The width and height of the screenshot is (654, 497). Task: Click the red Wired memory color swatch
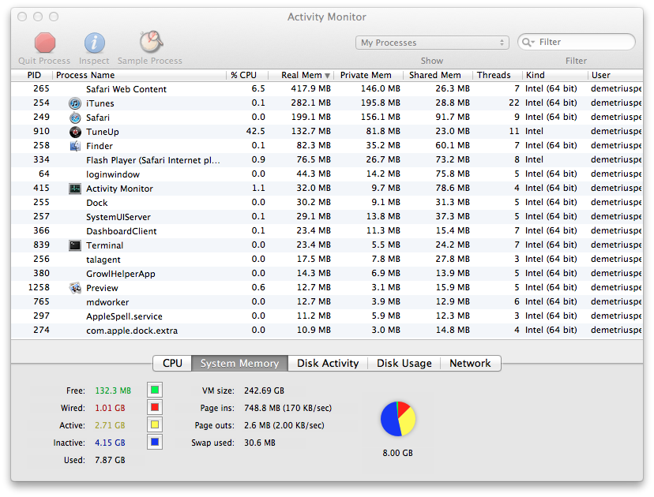(155, 407)
